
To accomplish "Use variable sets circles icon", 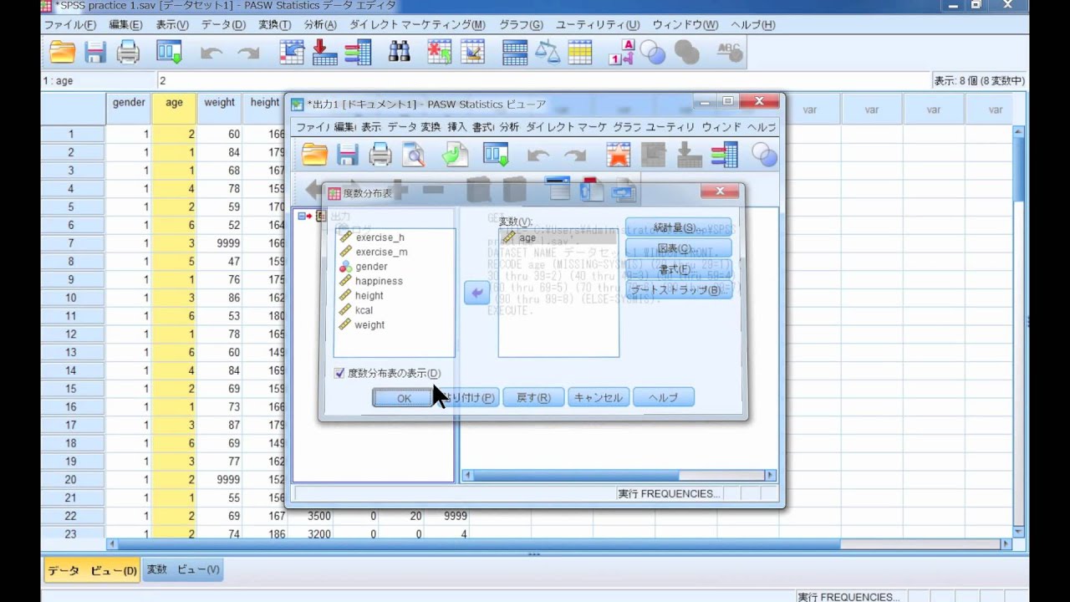I will click(x=652, y=54).
